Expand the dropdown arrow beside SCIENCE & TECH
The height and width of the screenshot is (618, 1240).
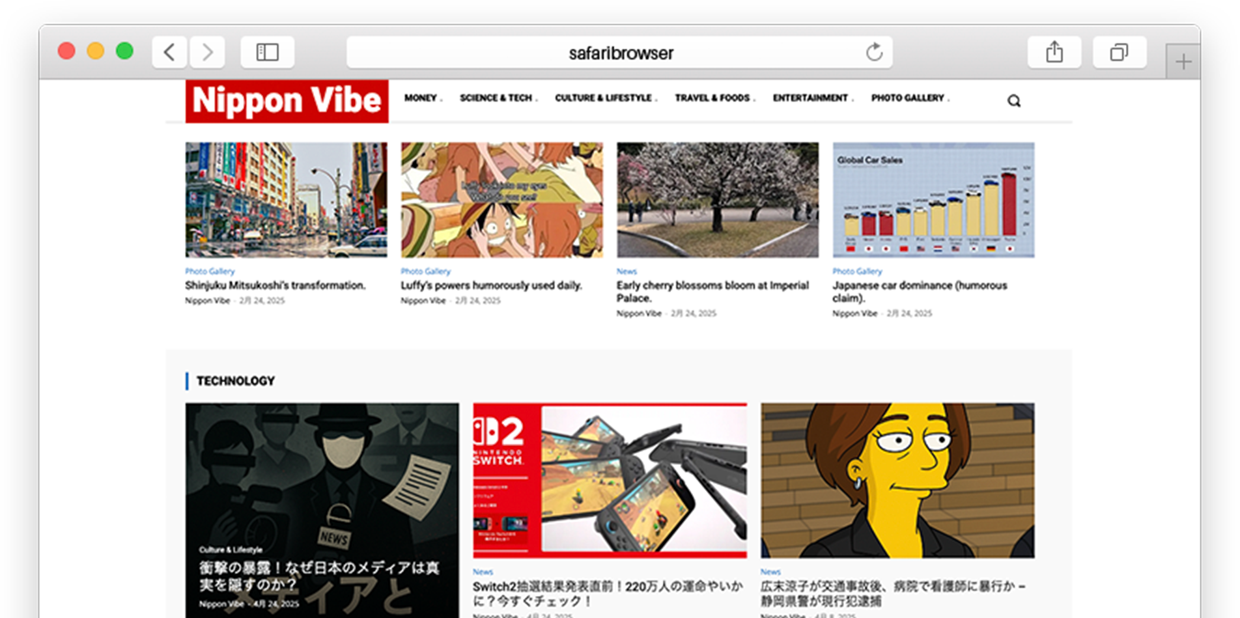(536, 100)
